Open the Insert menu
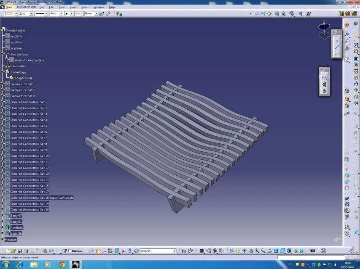This screenshot has height=269, width=360. (x=73, y=7)
